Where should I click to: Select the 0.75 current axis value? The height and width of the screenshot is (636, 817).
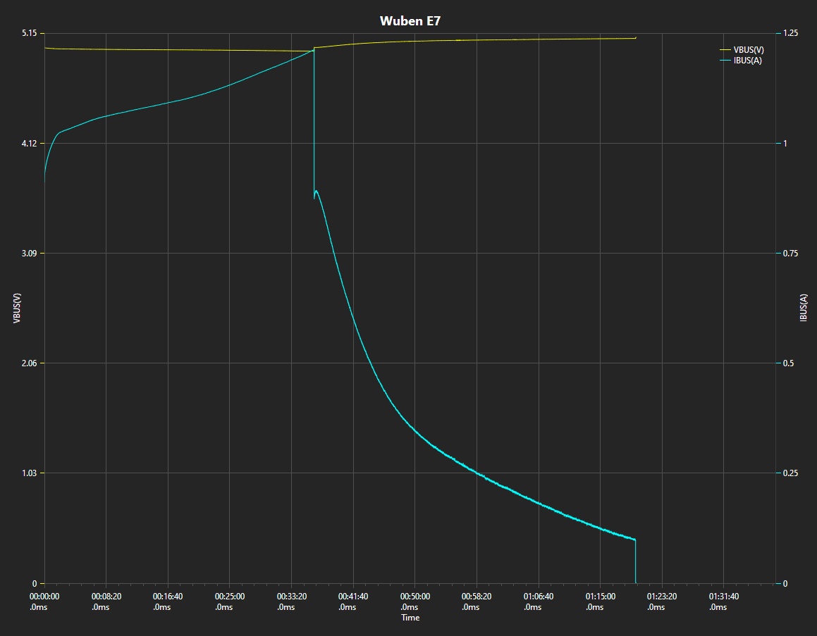(x=790, y=253)
